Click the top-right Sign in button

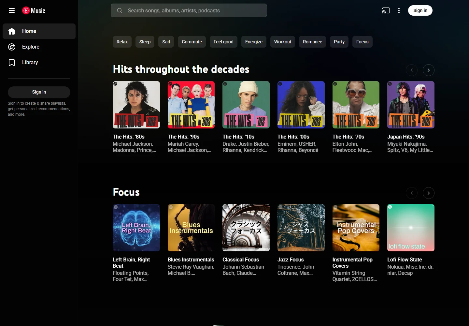tap(420, 10)
